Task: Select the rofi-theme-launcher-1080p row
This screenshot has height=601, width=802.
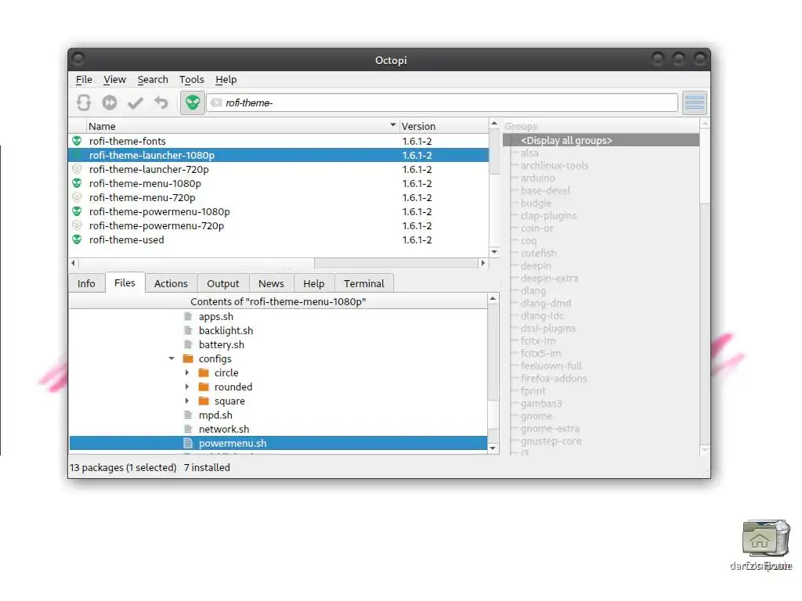Action: click(x=279, y=155)
